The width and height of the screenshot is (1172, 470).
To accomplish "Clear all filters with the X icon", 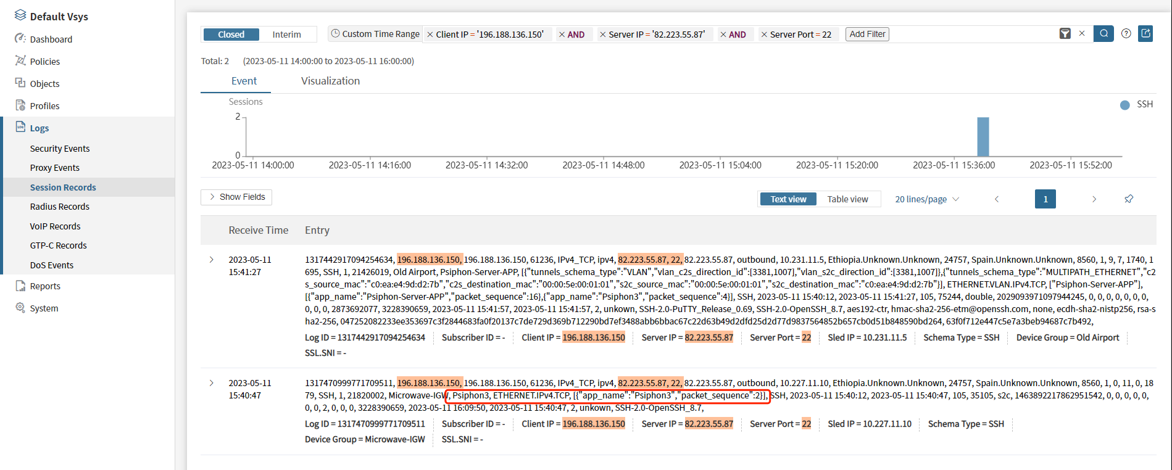I will pos(1082,34).
